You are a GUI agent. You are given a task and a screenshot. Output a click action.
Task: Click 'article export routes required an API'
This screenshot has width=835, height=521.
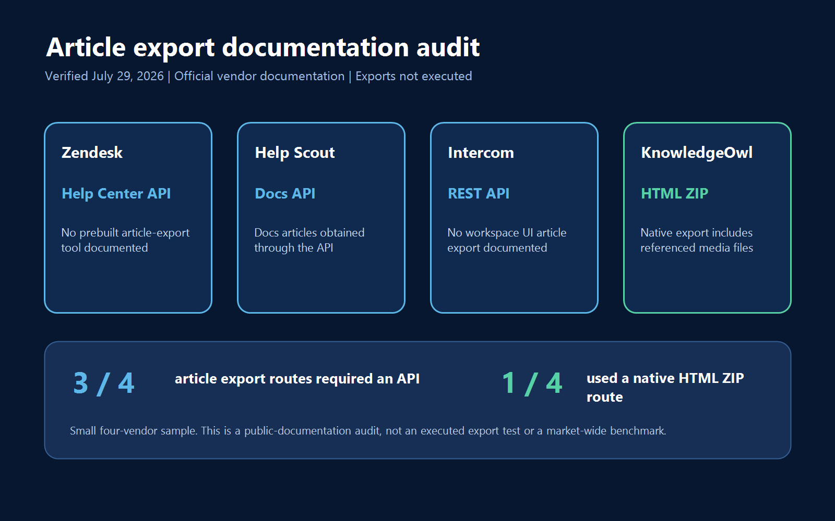(297, 379)
